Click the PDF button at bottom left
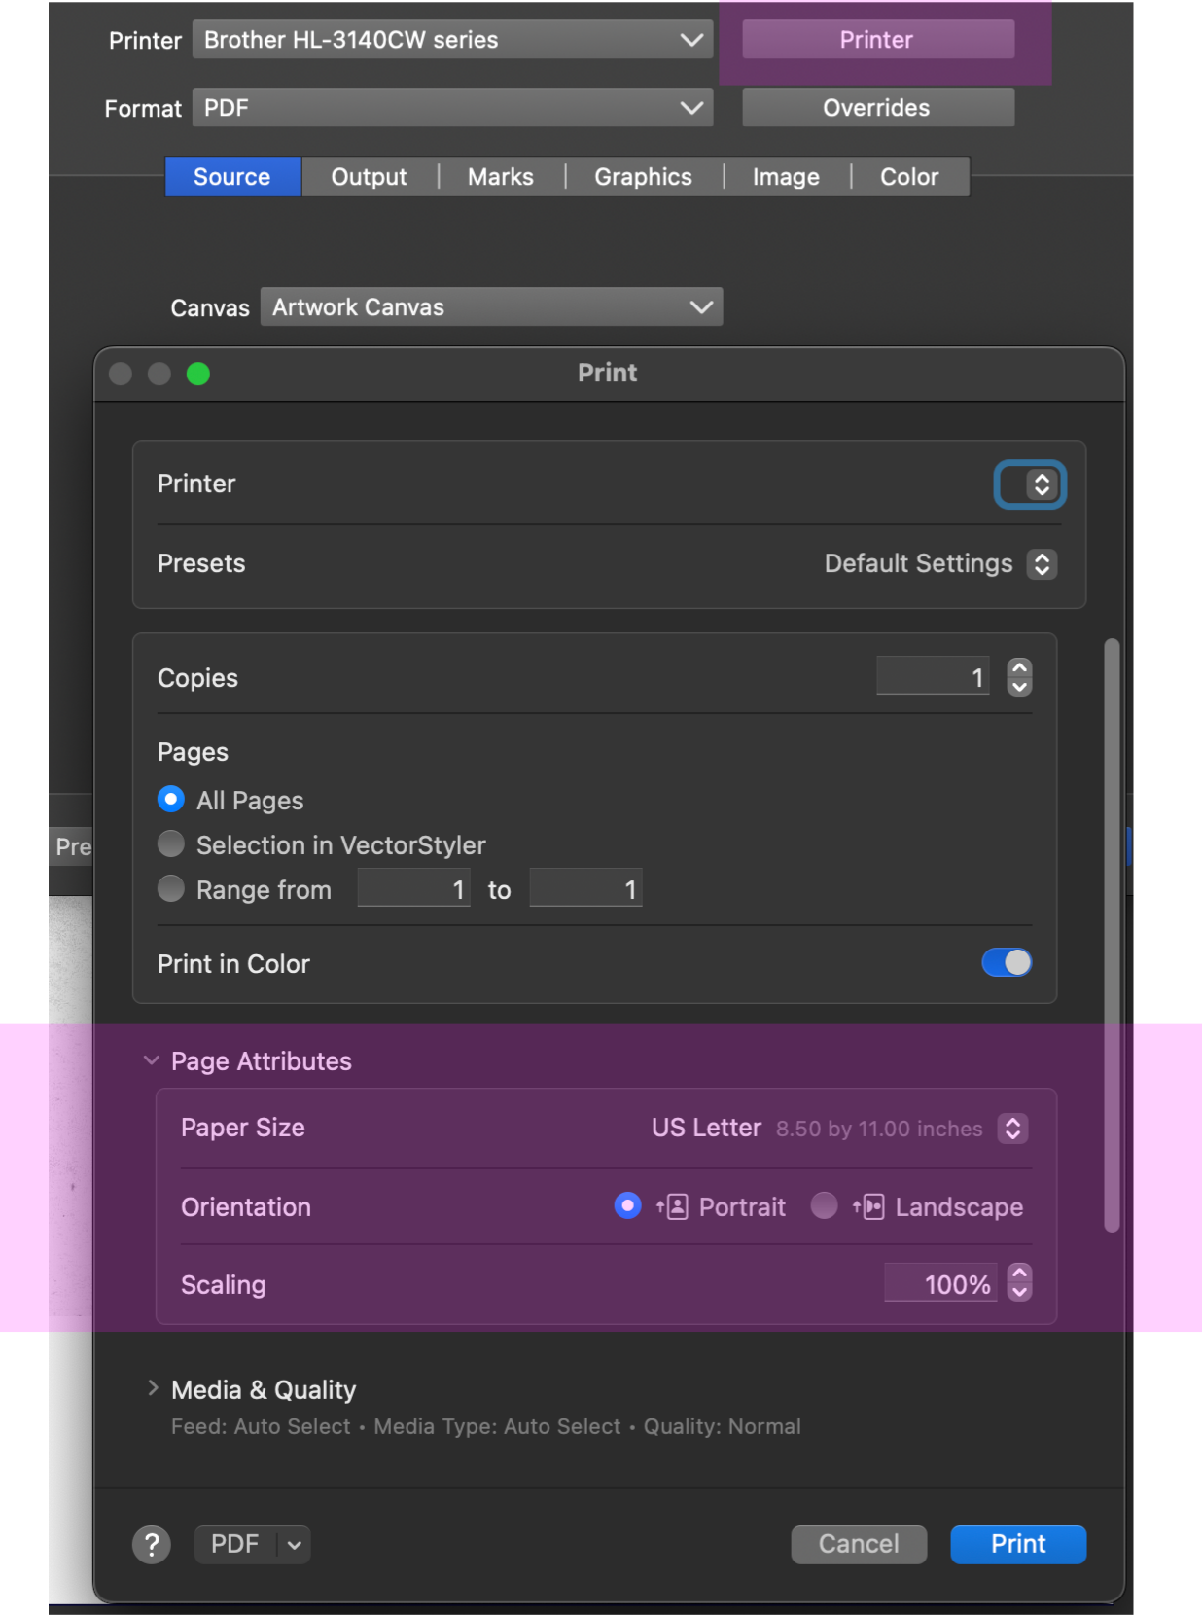The width and height of the screenshot is (1202, 1615). point(235,1545)
